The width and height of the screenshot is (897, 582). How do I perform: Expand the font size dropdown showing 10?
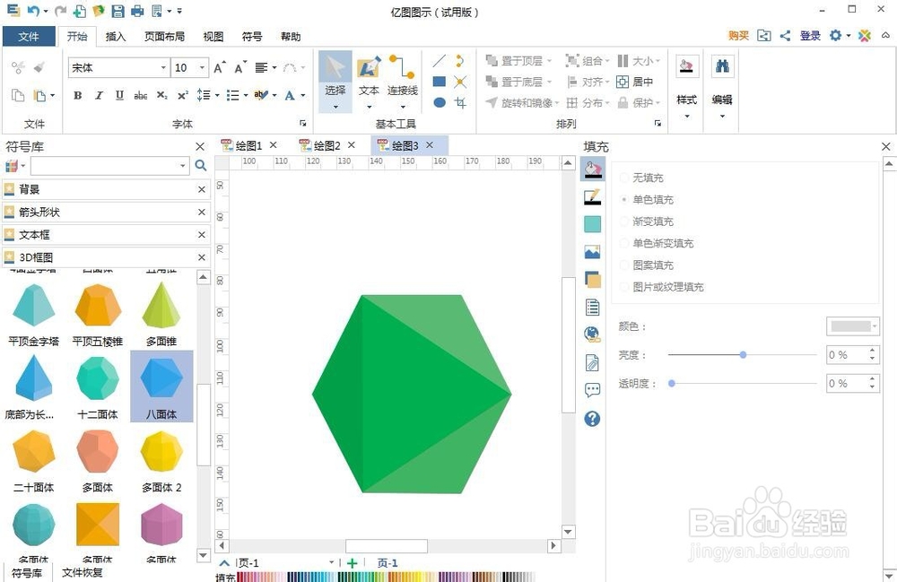click(x=203, y=67)
